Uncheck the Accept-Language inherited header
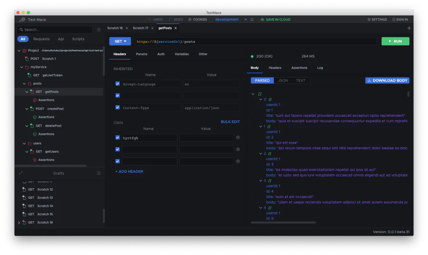 coord(117,84)
